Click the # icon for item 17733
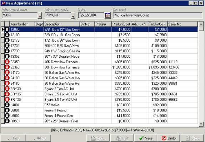Screen dimensions: 205x142 (x=7, y=51)
